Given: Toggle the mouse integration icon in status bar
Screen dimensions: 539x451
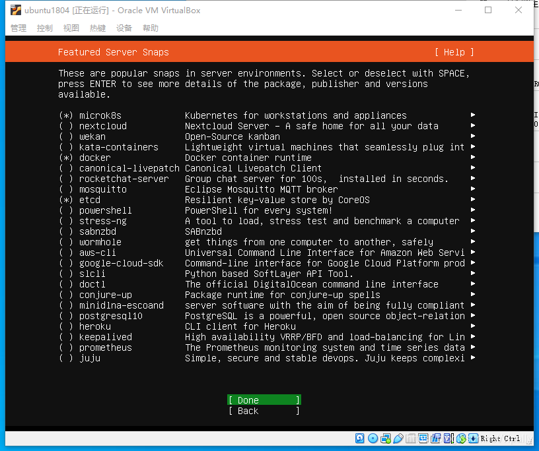Looking at the screenshot, I should click(x=461, y=438).
